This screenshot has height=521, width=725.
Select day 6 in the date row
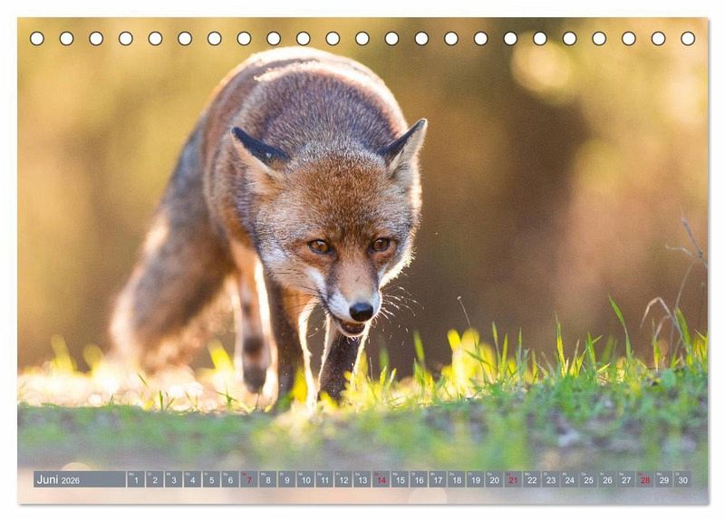(230, 479)
